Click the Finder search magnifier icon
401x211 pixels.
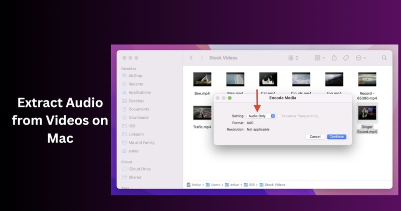pyautogui.click(x=384, y=58)
